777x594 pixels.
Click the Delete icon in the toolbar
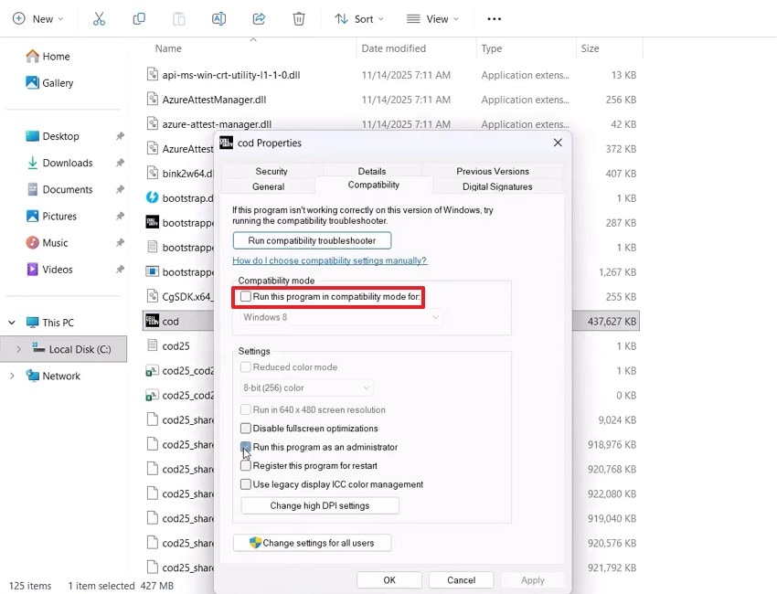pos(299,18)
